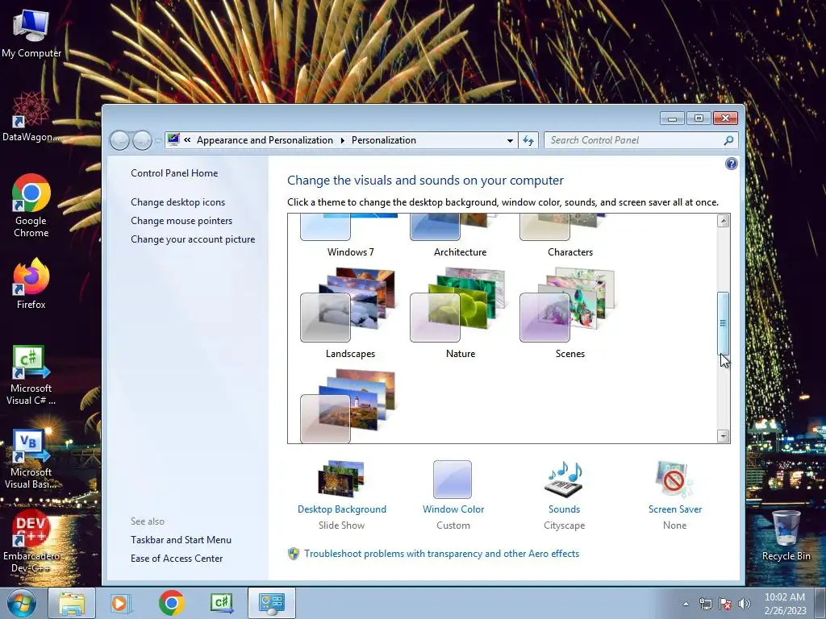Expand the address bar history dropdown
826x619 pixels.
[510, 140]
